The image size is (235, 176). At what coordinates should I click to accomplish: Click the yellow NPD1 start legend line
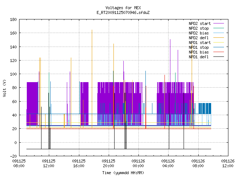click(x=219, y=43)
